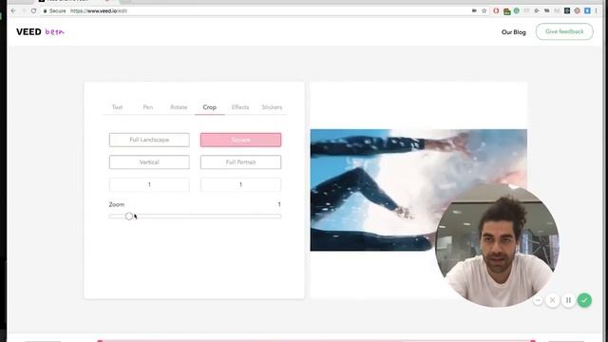
Task: Click the video preview image
Action: [x=418, y=190]
